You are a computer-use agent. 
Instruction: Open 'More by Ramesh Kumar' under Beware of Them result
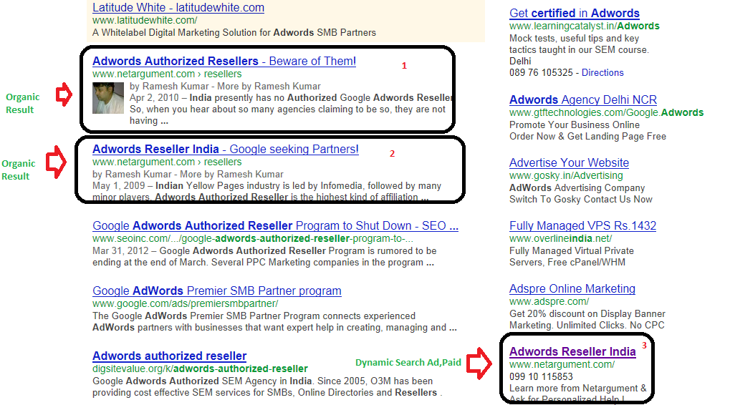[x=269, y=87]
